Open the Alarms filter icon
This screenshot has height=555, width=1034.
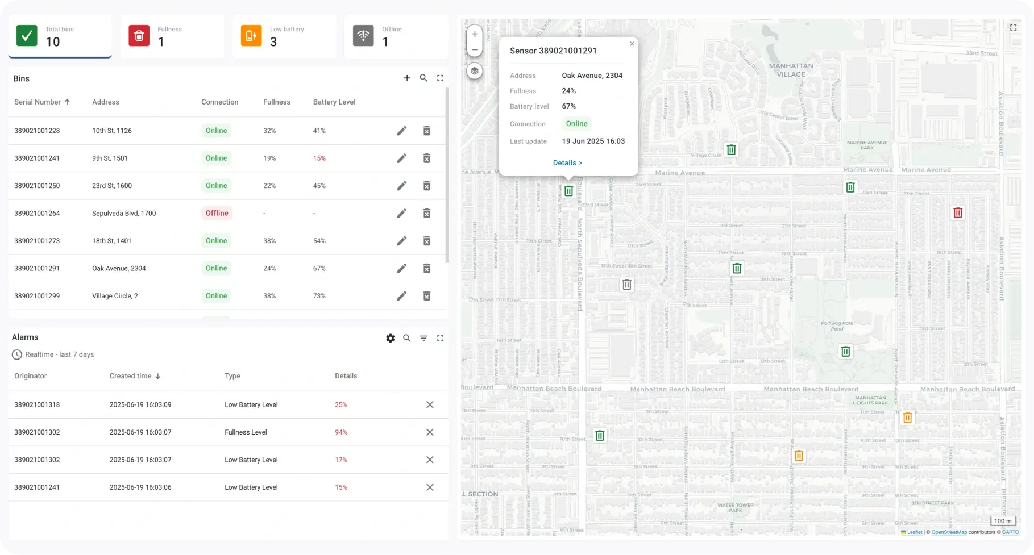423,338
